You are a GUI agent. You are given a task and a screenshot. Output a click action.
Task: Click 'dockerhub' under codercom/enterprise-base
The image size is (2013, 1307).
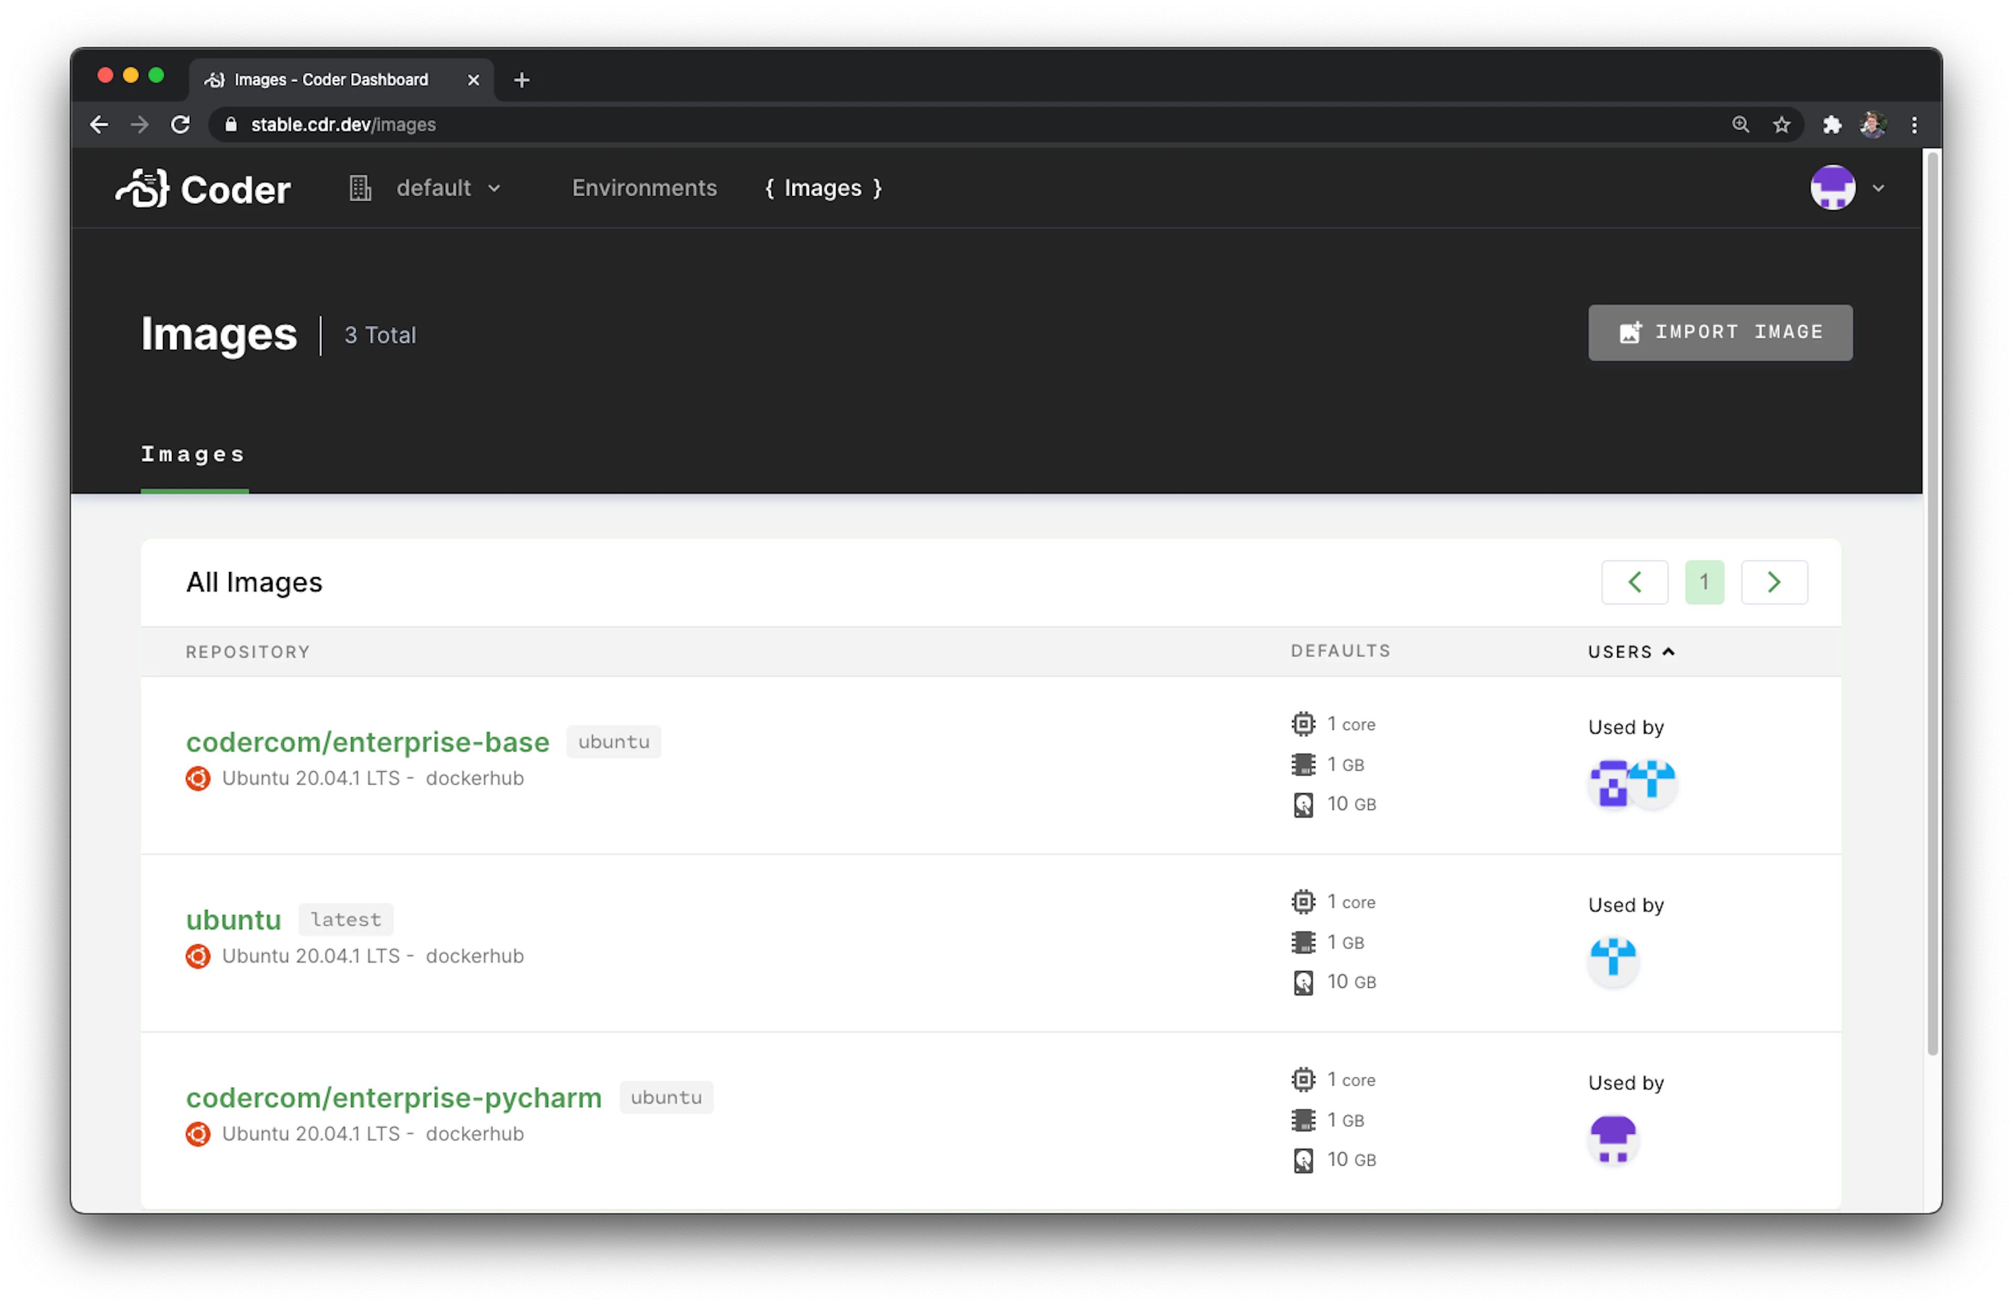[474, 779]
